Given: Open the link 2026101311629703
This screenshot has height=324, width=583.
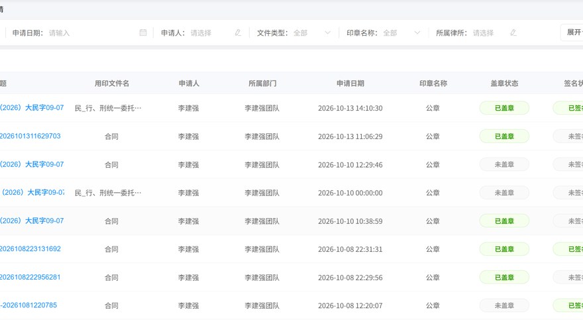Looking at the screenshot, I should (x=30, y=136).
